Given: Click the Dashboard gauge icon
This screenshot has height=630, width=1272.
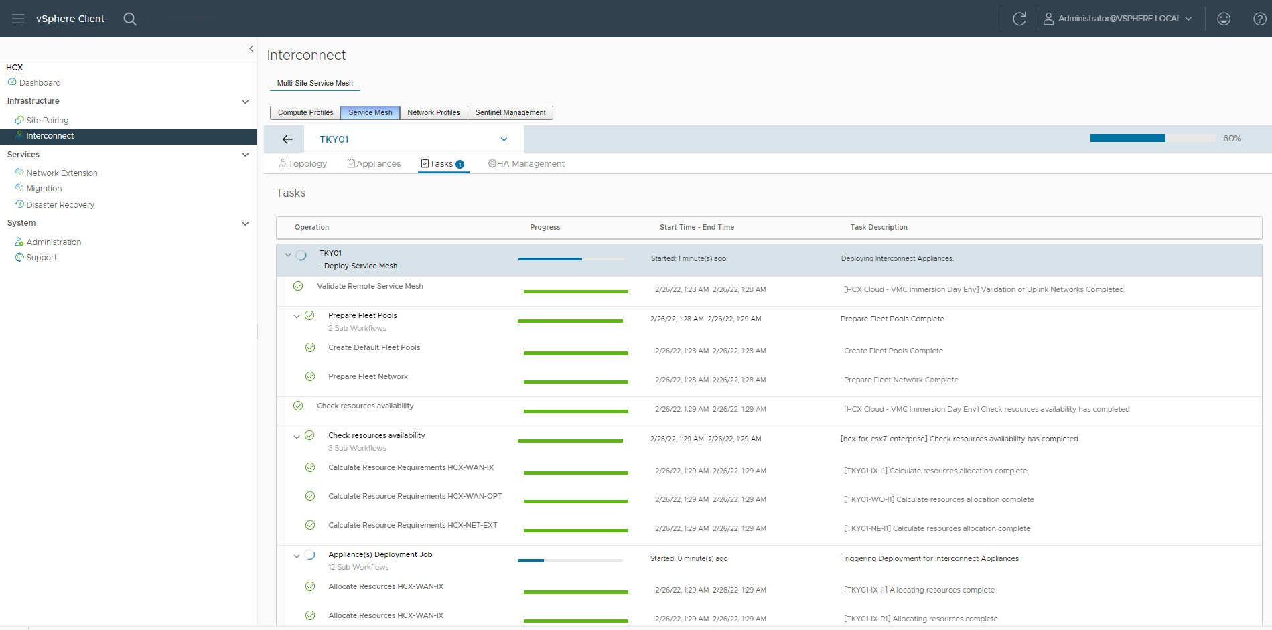Looking at the screenshot, I should click(12, 82).
